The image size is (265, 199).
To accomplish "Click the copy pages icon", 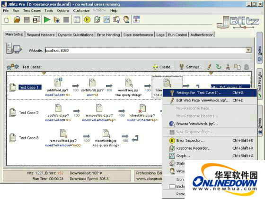I will coord(237,67).
